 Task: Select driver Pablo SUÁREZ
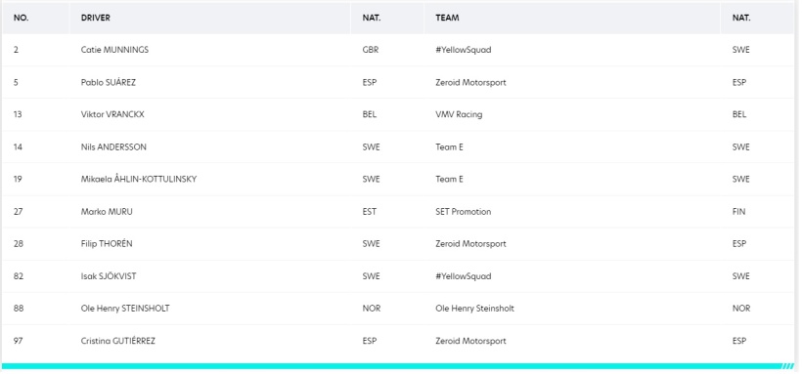(x=109, y=82)
